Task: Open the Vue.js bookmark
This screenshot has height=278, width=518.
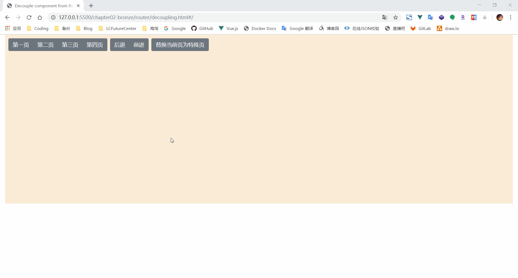Action: coord(229,28)
